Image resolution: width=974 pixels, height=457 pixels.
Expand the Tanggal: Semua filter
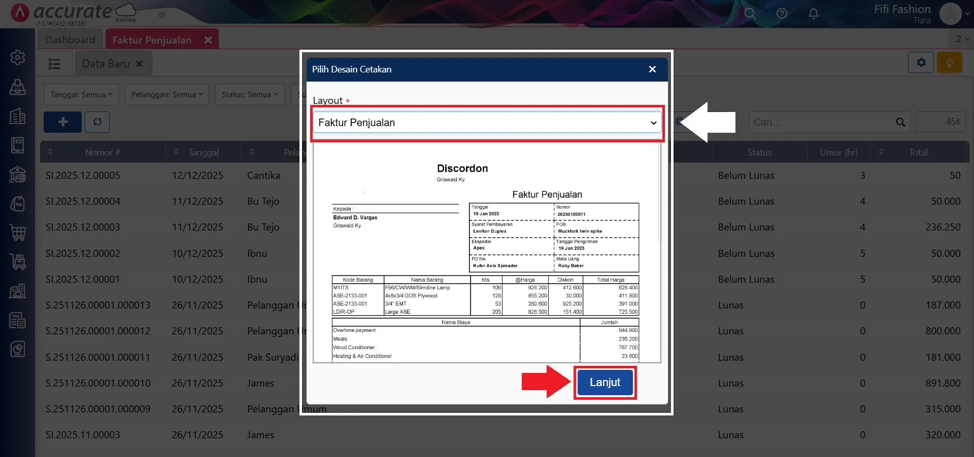pyautogui.click(x=81, y=95)
